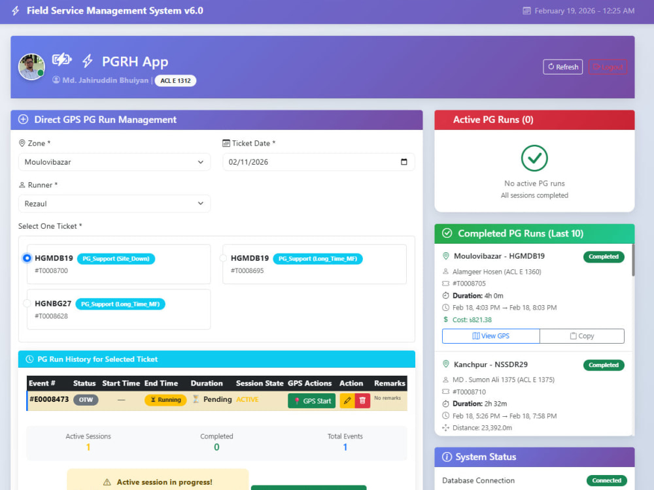Click ticket icon beside #T0008705

click(445, 284)
